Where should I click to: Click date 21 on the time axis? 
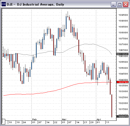pos(86,122)
